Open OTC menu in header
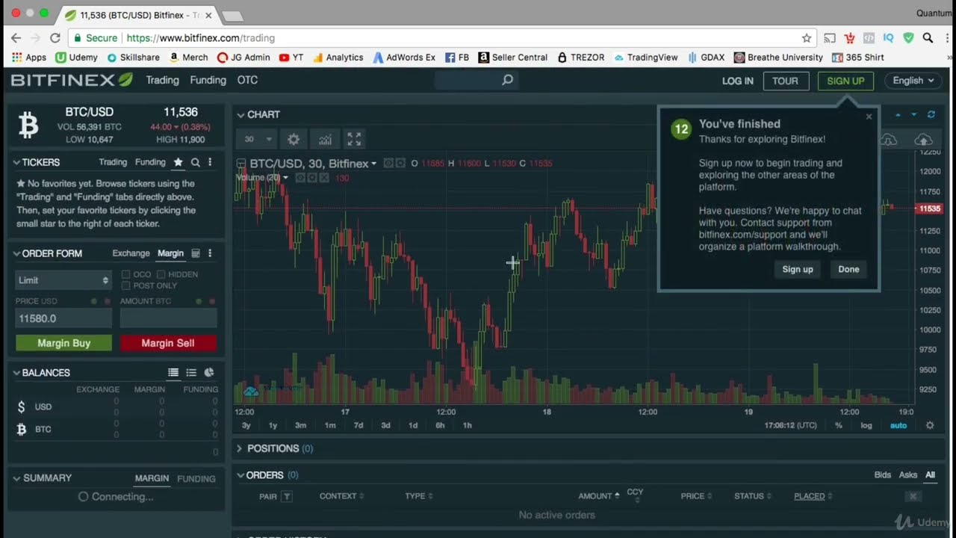Screen dimensions: 956x538 point(247,80)
